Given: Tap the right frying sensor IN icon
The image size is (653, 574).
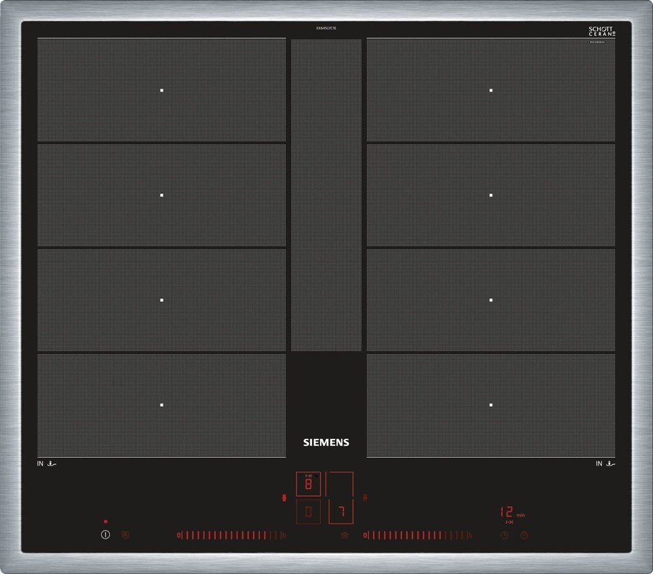Looking at the screenshot, I should pyautogui.click(x=605, y=464).
